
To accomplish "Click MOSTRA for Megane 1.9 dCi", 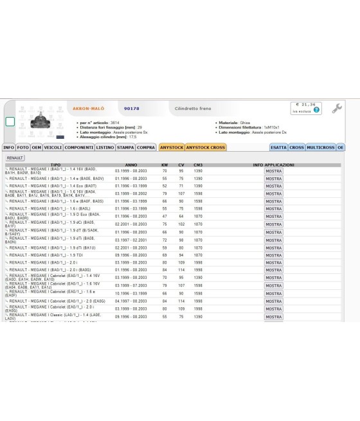I will point(274,224).
